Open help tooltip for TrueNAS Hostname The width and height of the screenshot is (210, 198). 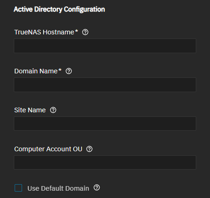click(x=85, y=32)
